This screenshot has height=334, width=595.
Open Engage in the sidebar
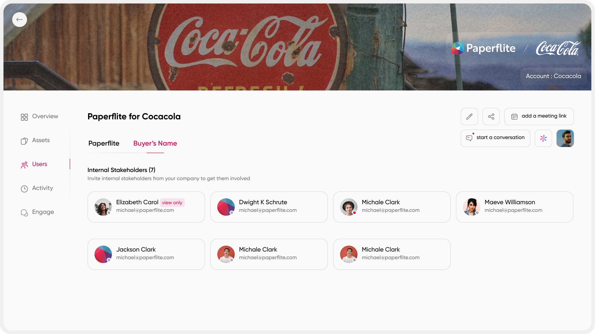coord(37,212)
